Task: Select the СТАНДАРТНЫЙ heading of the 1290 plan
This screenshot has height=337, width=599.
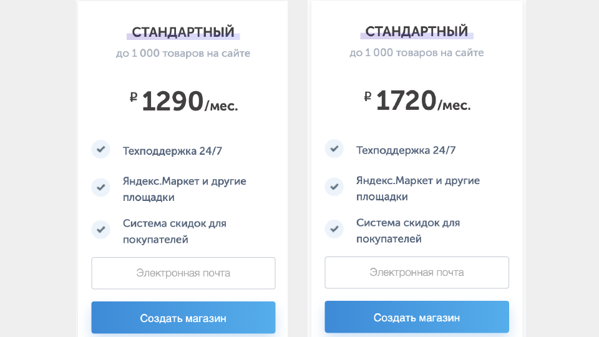Action: [183, 32]
